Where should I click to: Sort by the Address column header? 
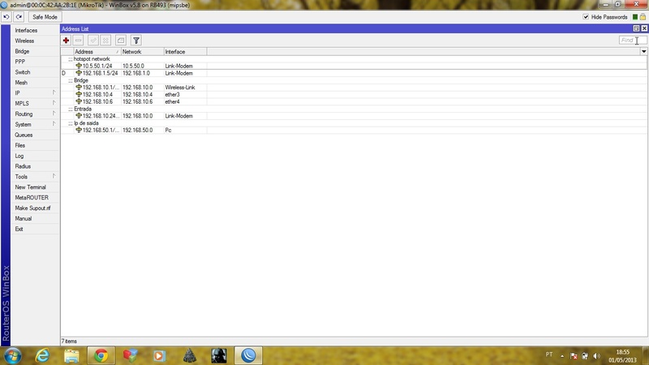pos(97,52)
